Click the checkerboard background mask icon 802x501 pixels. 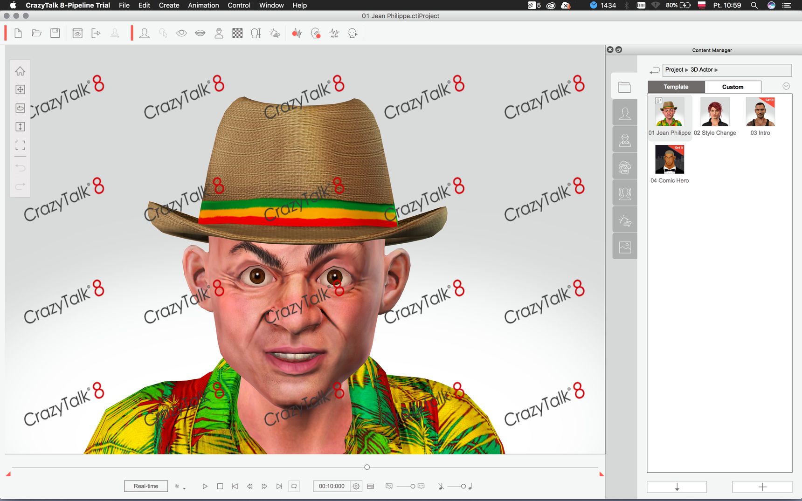(x=237, y=33)
